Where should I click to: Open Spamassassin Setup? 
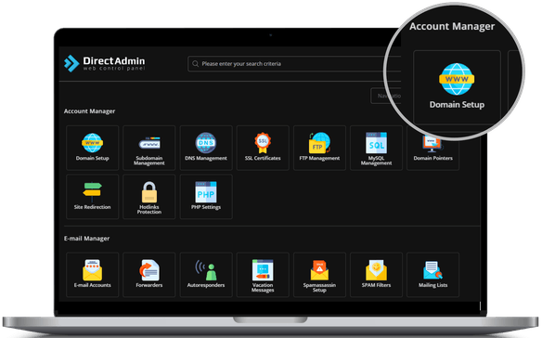pos(319,275)
